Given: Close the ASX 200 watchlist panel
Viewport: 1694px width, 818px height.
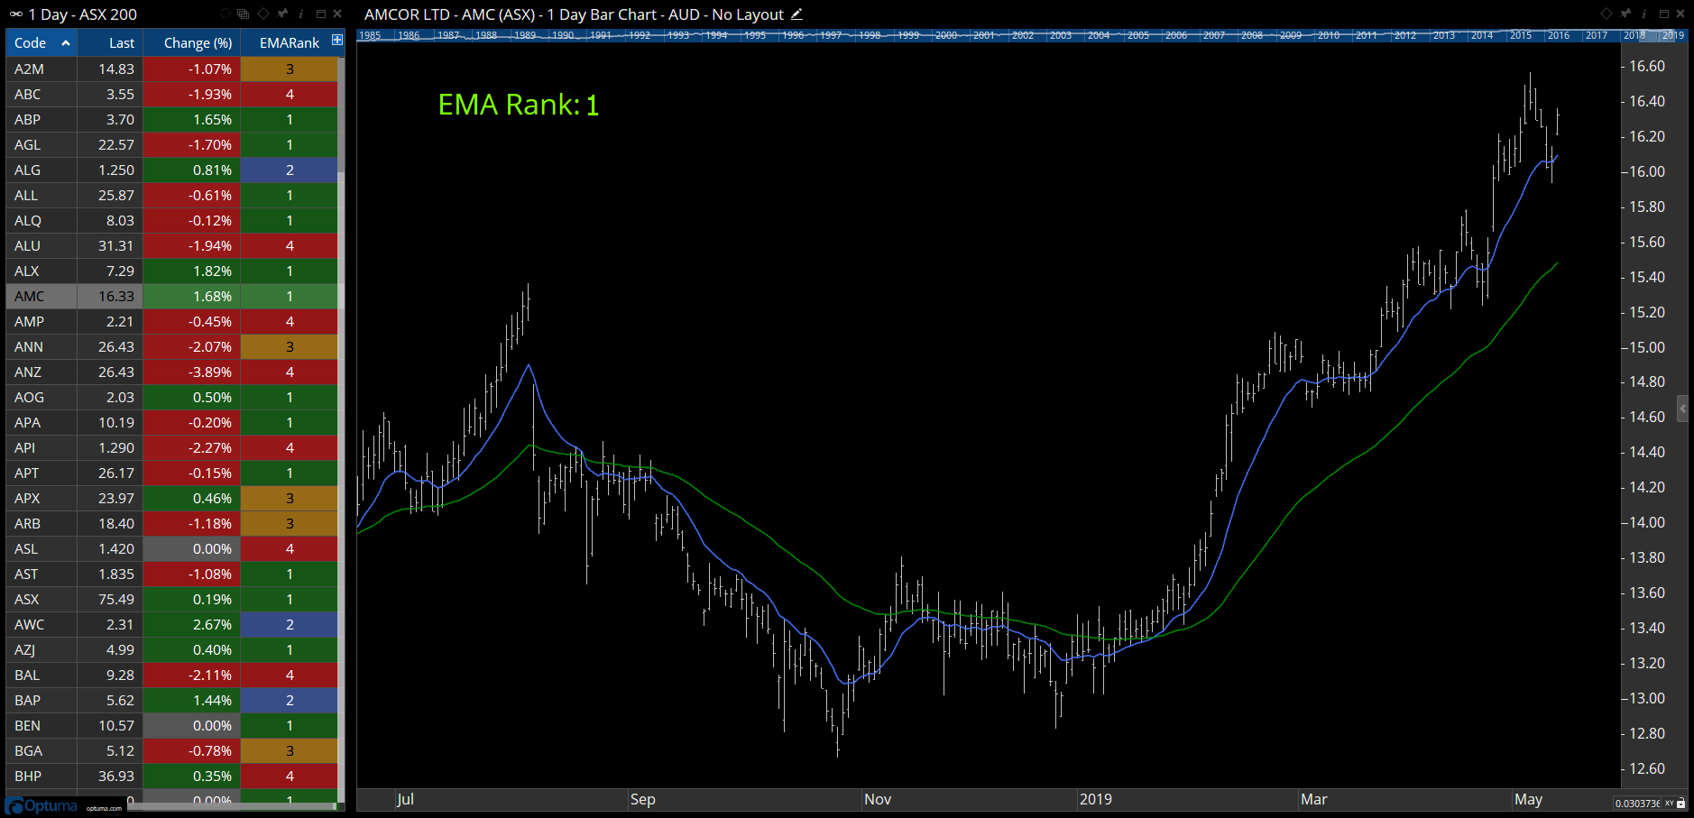Looking at the screenshot, I should click(337, 14).
